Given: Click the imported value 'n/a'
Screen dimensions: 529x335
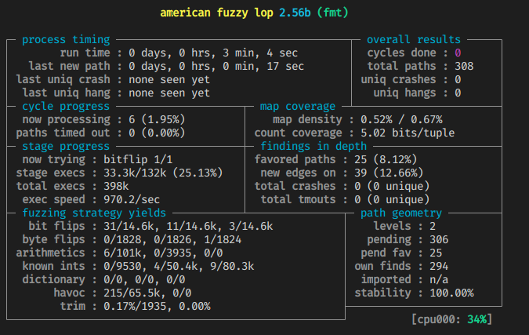Looking at the screenshot, I should 439,279.
